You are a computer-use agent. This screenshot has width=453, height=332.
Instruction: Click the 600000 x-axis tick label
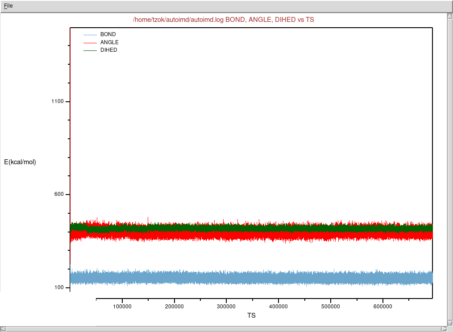pyautogui.click(x=383, y=307)
